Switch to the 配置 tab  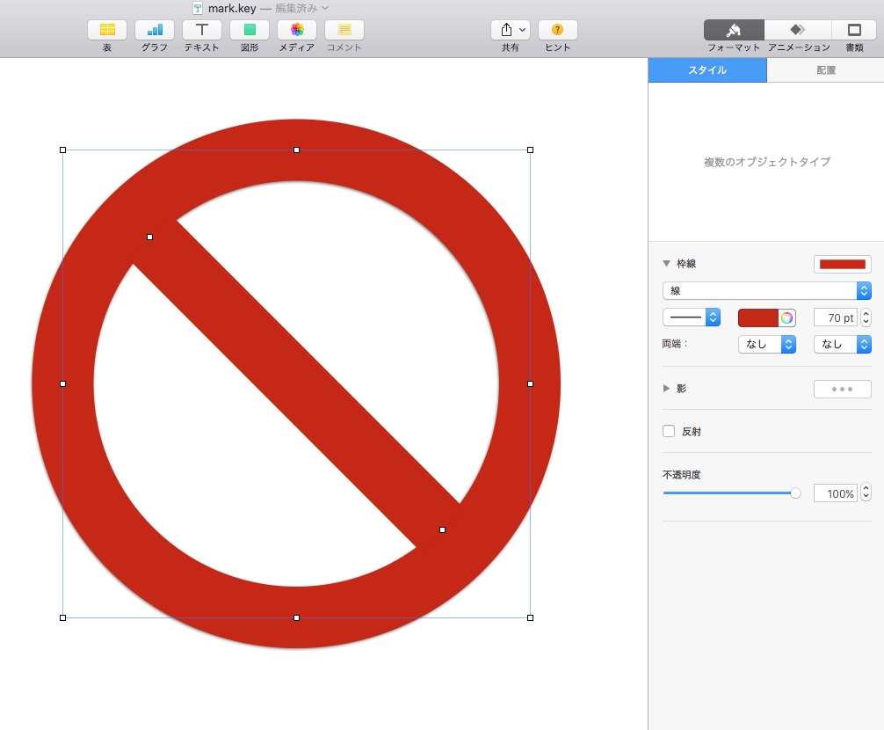pyautogui.click(x=825, y=70)
